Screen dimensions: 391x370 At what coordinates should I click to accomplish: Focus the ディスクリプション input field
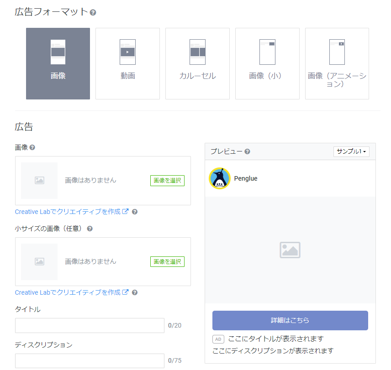pyautogui.click(x=90, y=361)
